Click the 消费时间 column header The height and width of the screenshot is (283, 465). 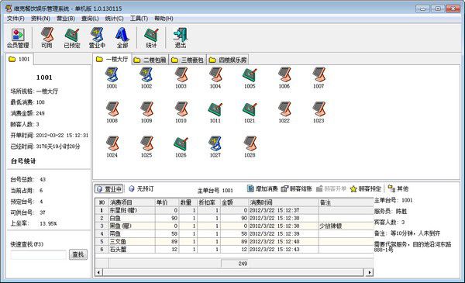pyautogui.click(x=284, y=202)
